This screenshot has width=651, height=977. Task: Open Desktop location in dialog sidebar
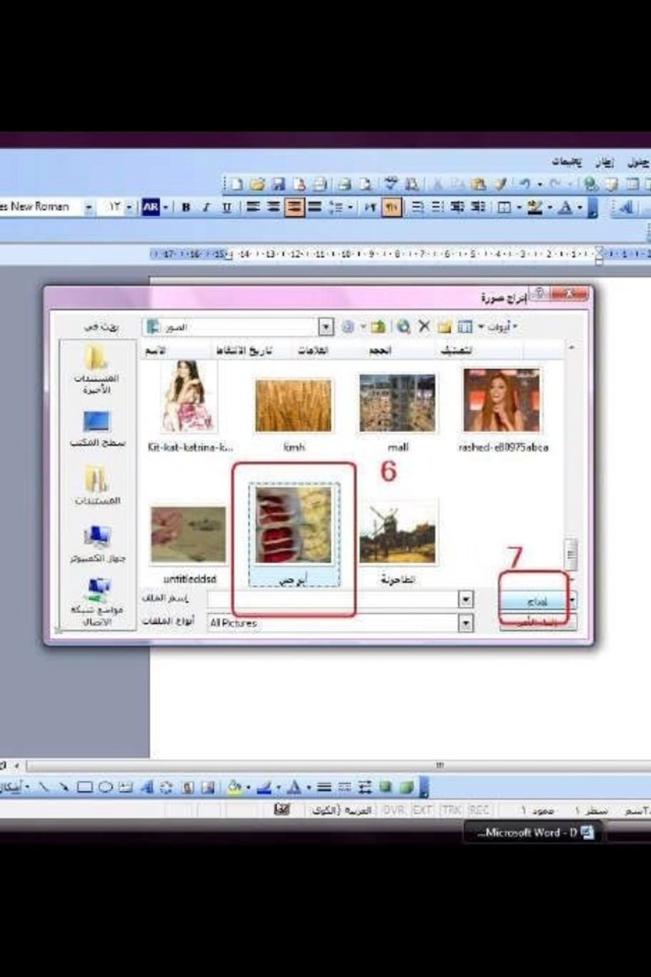click(97, 429)
